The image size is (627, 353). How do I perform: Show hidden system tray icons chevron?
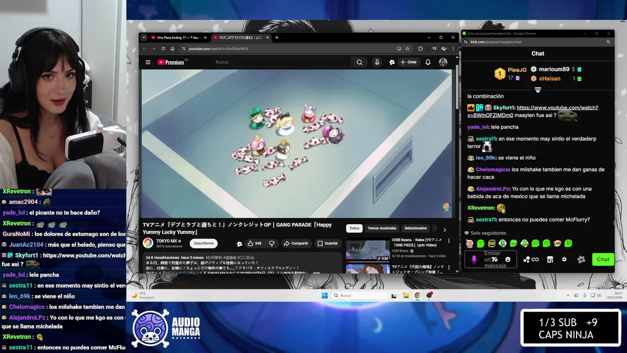pyautogui.click(x=568, y=296)
